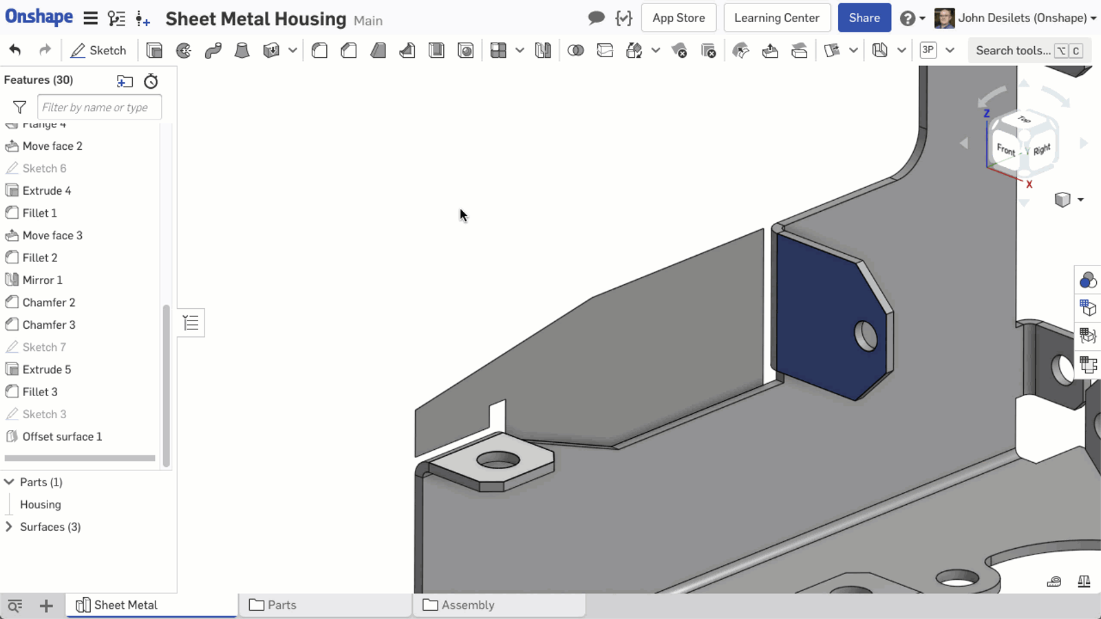Activate the Shell tool
Image resolution: width=1101 pixels, height=619 pixels.
436,50
